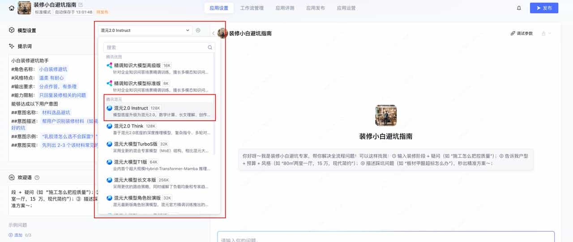Click the 256K badge on the long-text model

pyautogui.click(x=164, y=180)
